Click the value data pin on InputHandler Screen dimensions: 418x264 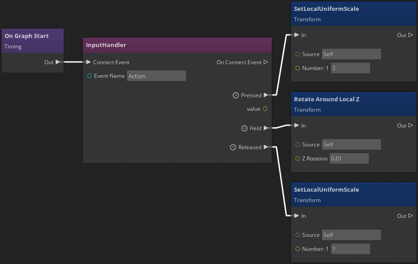tap(265, 108)
